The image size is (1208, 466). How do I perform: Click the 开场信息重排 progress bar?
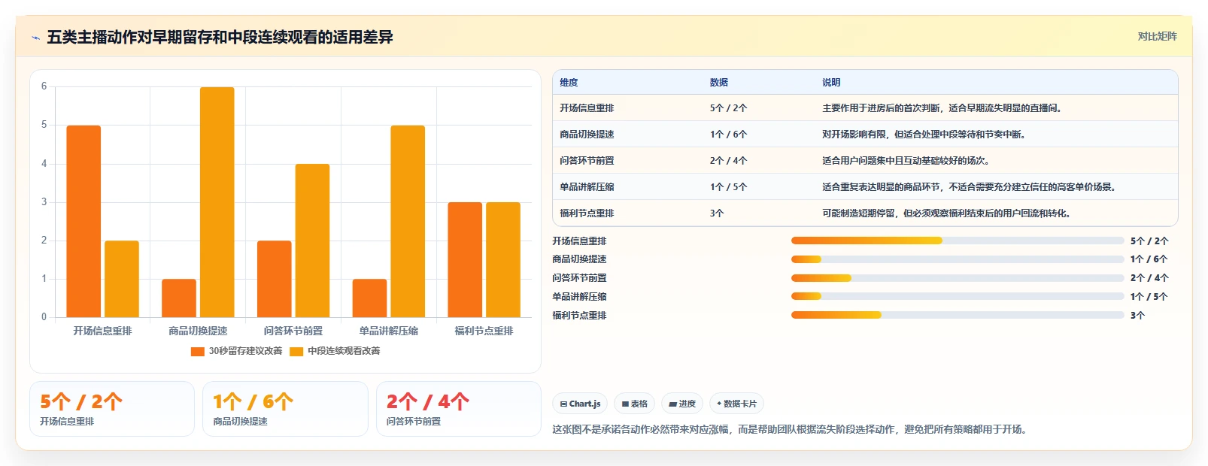[x=958, y=241]
